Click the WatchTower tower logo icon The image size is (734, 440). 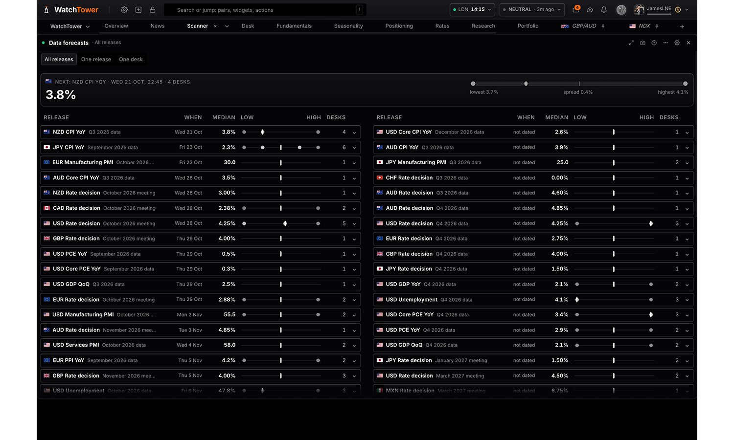tap(46, 10)
